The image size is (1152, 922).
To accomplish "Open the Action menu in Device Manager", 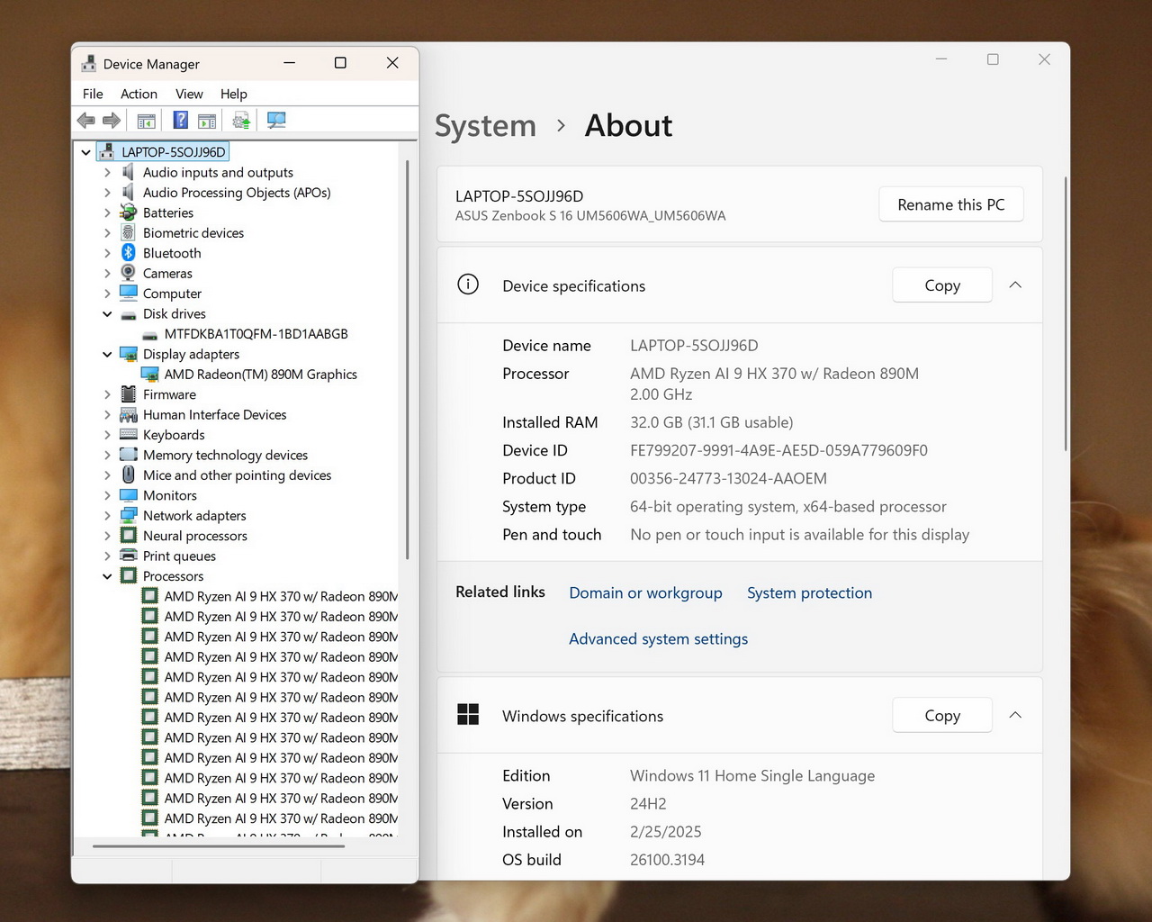I will click(139, 94).
